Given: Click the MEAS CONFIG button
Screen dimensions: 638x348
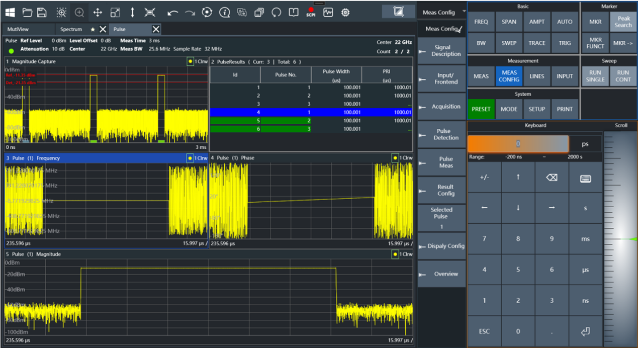Looking at the screenshot, I should pos(509,76).
